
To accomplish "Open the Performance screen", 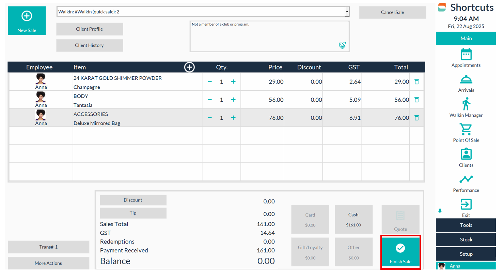I will pyautogui.click(x=466, y=183).
